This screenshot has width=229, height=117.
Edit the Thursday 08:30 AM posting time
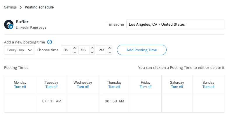(114, 101)
